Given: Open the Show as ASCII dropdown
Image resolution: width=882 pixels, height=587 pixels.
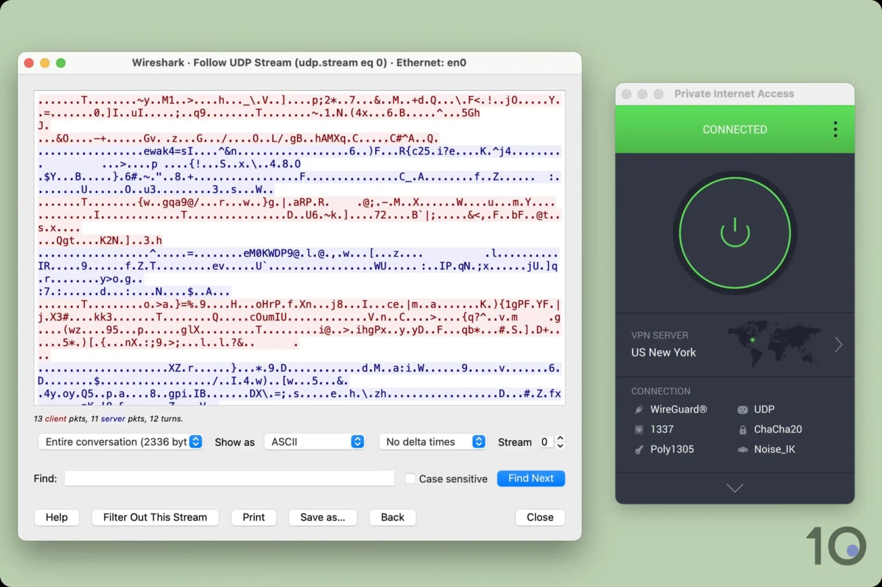Looking at the screenshot, I should (315, 442).
